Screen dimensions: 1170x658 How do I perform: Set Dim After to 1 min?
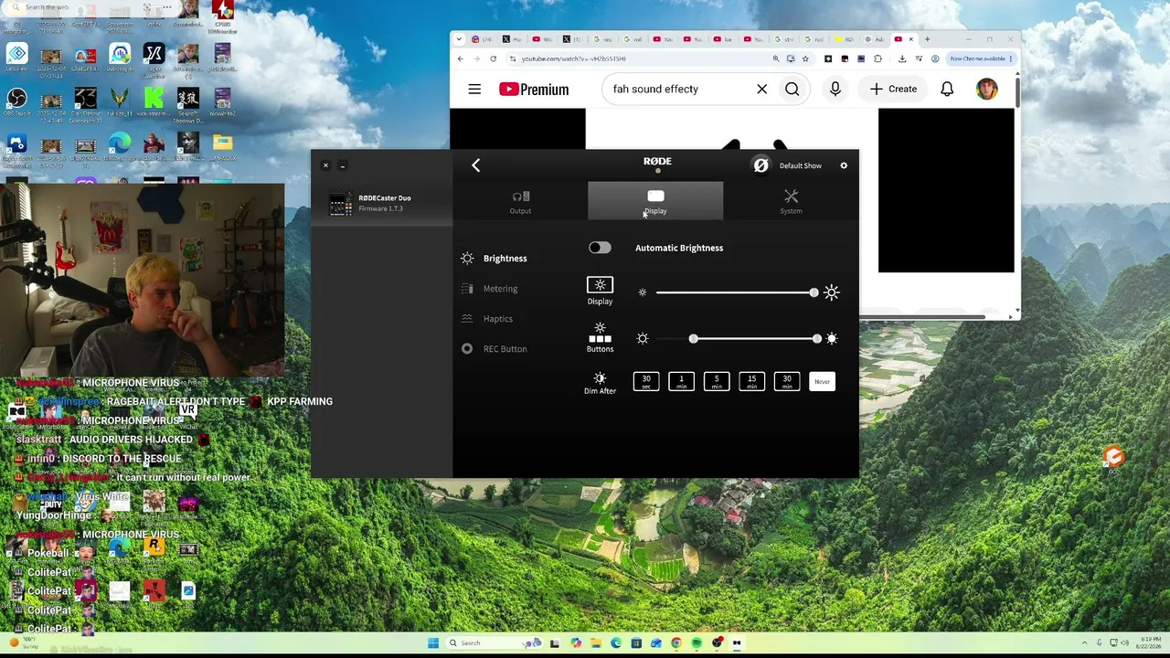click(681, 381)
